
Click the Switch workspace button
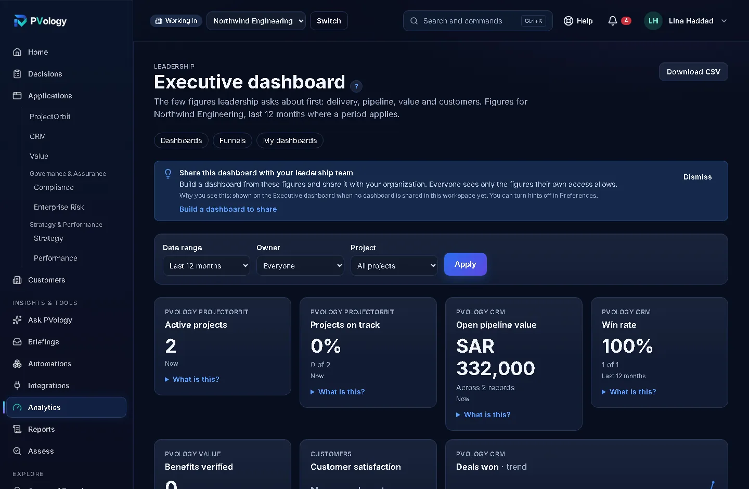[329, 21]
